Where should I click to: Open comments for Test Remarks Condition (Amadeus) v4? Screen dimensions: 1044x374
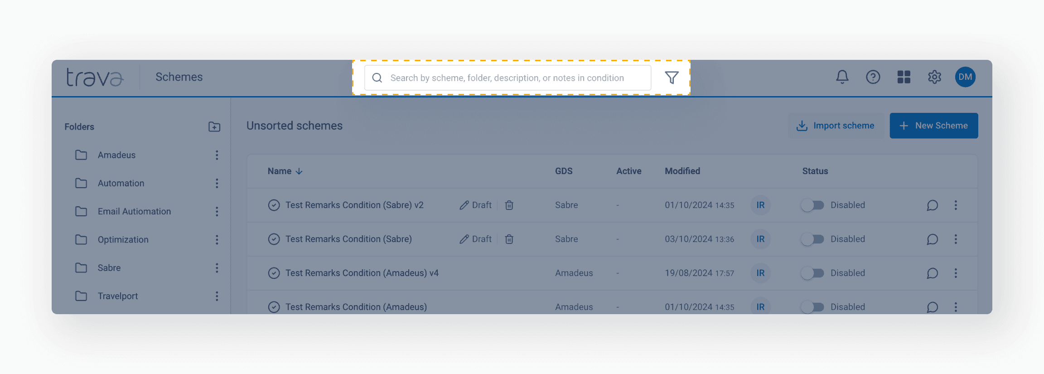click(x=932, y=273)
